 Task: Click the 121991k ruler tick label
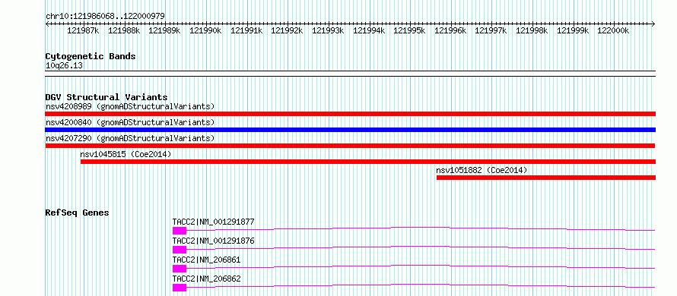pos(246,30)
